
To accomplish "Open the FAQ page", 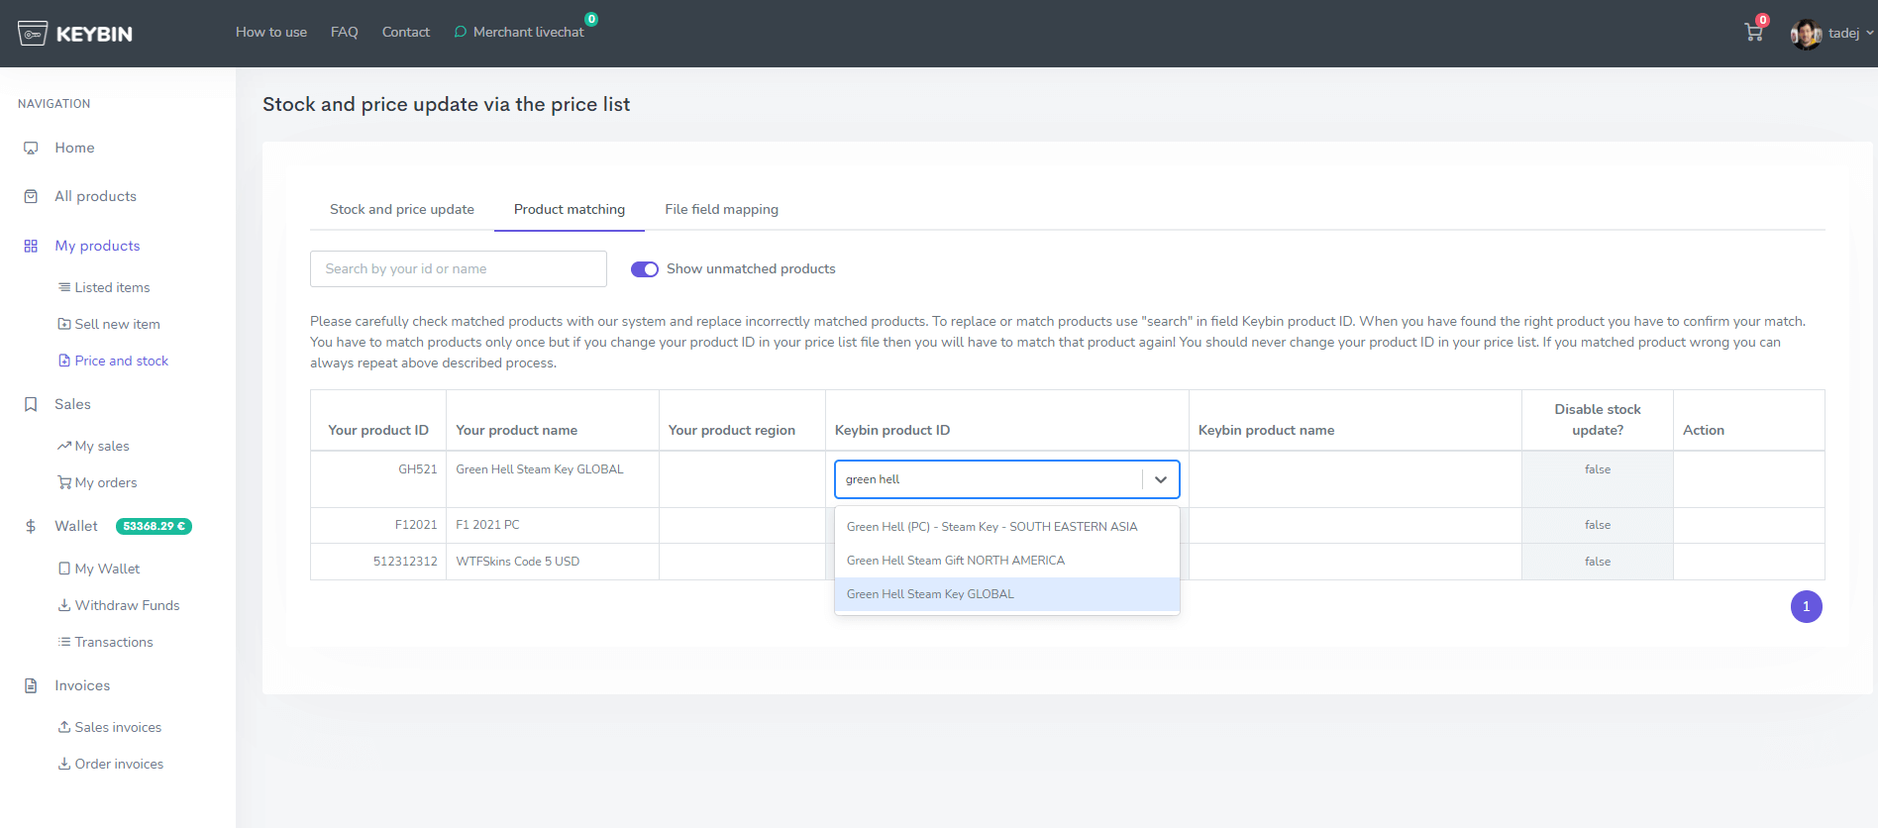I will click(345, 32).
